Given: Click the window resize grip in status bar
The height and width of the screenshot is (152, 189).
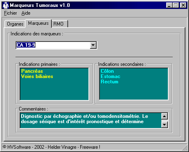Looking at the screenshot, I should click(x=185, y=148).
